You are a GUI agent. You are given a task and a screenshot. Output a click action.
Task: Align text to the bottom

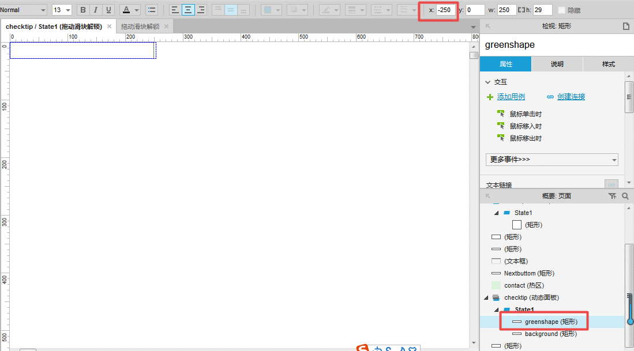[243, 10]
